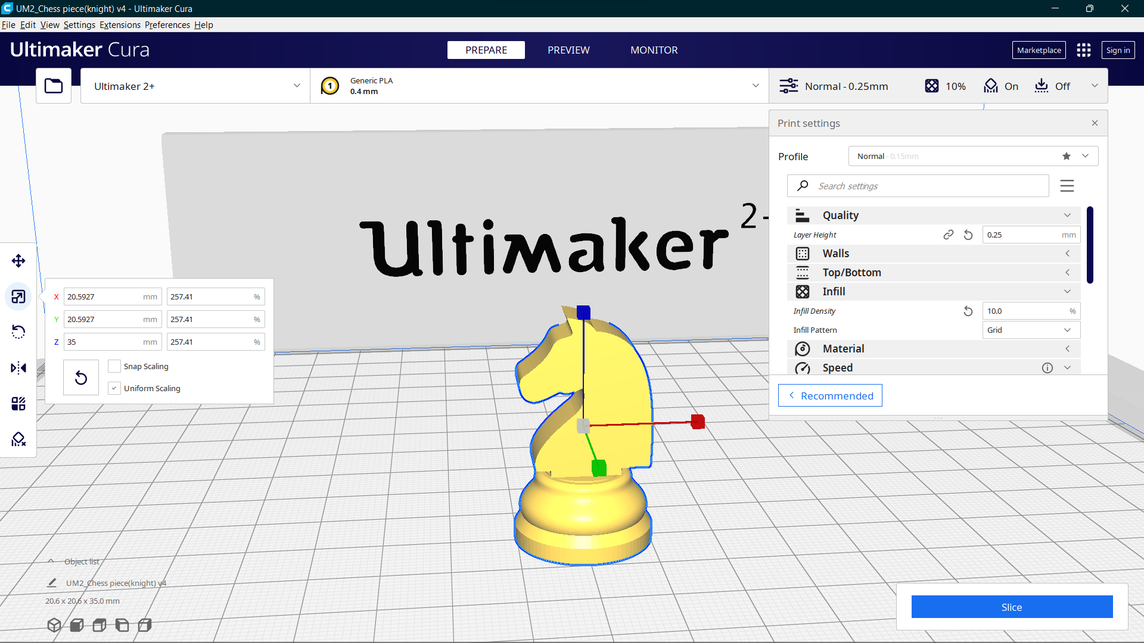Open the Infill Pattern Grid dropdown
Image resolution: width=1144 pixels, height=643 pixels.
click(x=1031, y=330)
